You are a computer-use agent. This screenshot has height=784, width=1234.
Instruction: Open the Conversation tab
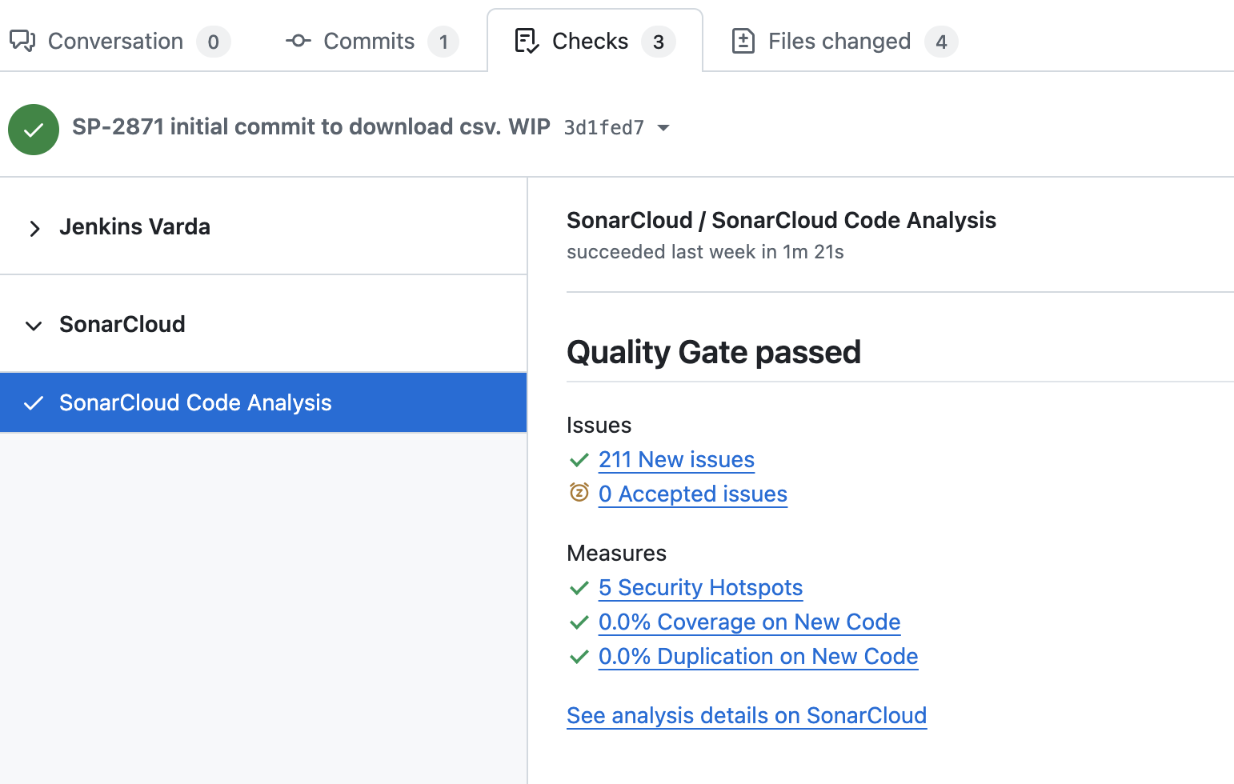(x=120, y=41)
